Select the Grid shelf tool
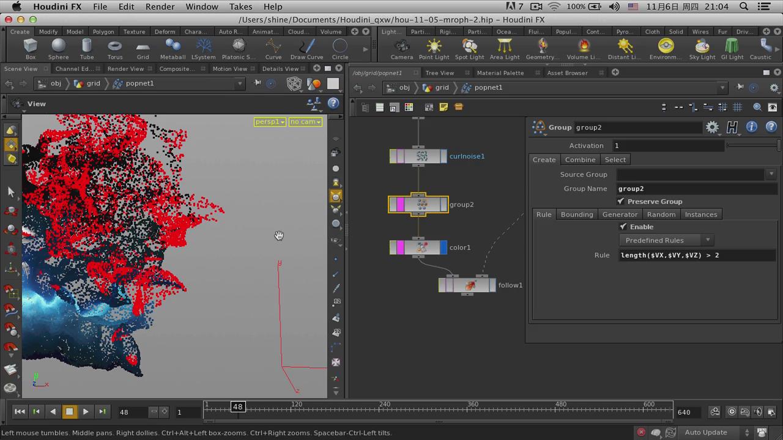The height and width of the screenshot is (440, 783). [x=143, y=49]
